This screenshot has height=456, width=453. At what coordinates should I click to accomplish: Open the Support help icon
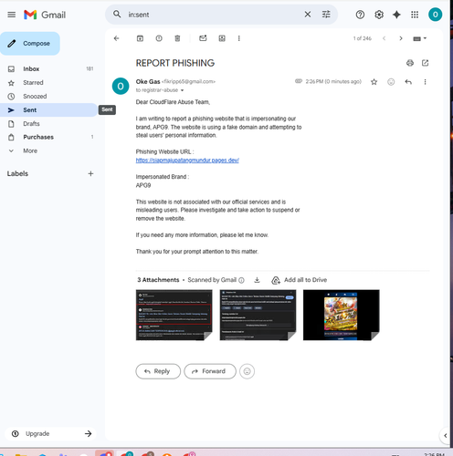(360, 15)
